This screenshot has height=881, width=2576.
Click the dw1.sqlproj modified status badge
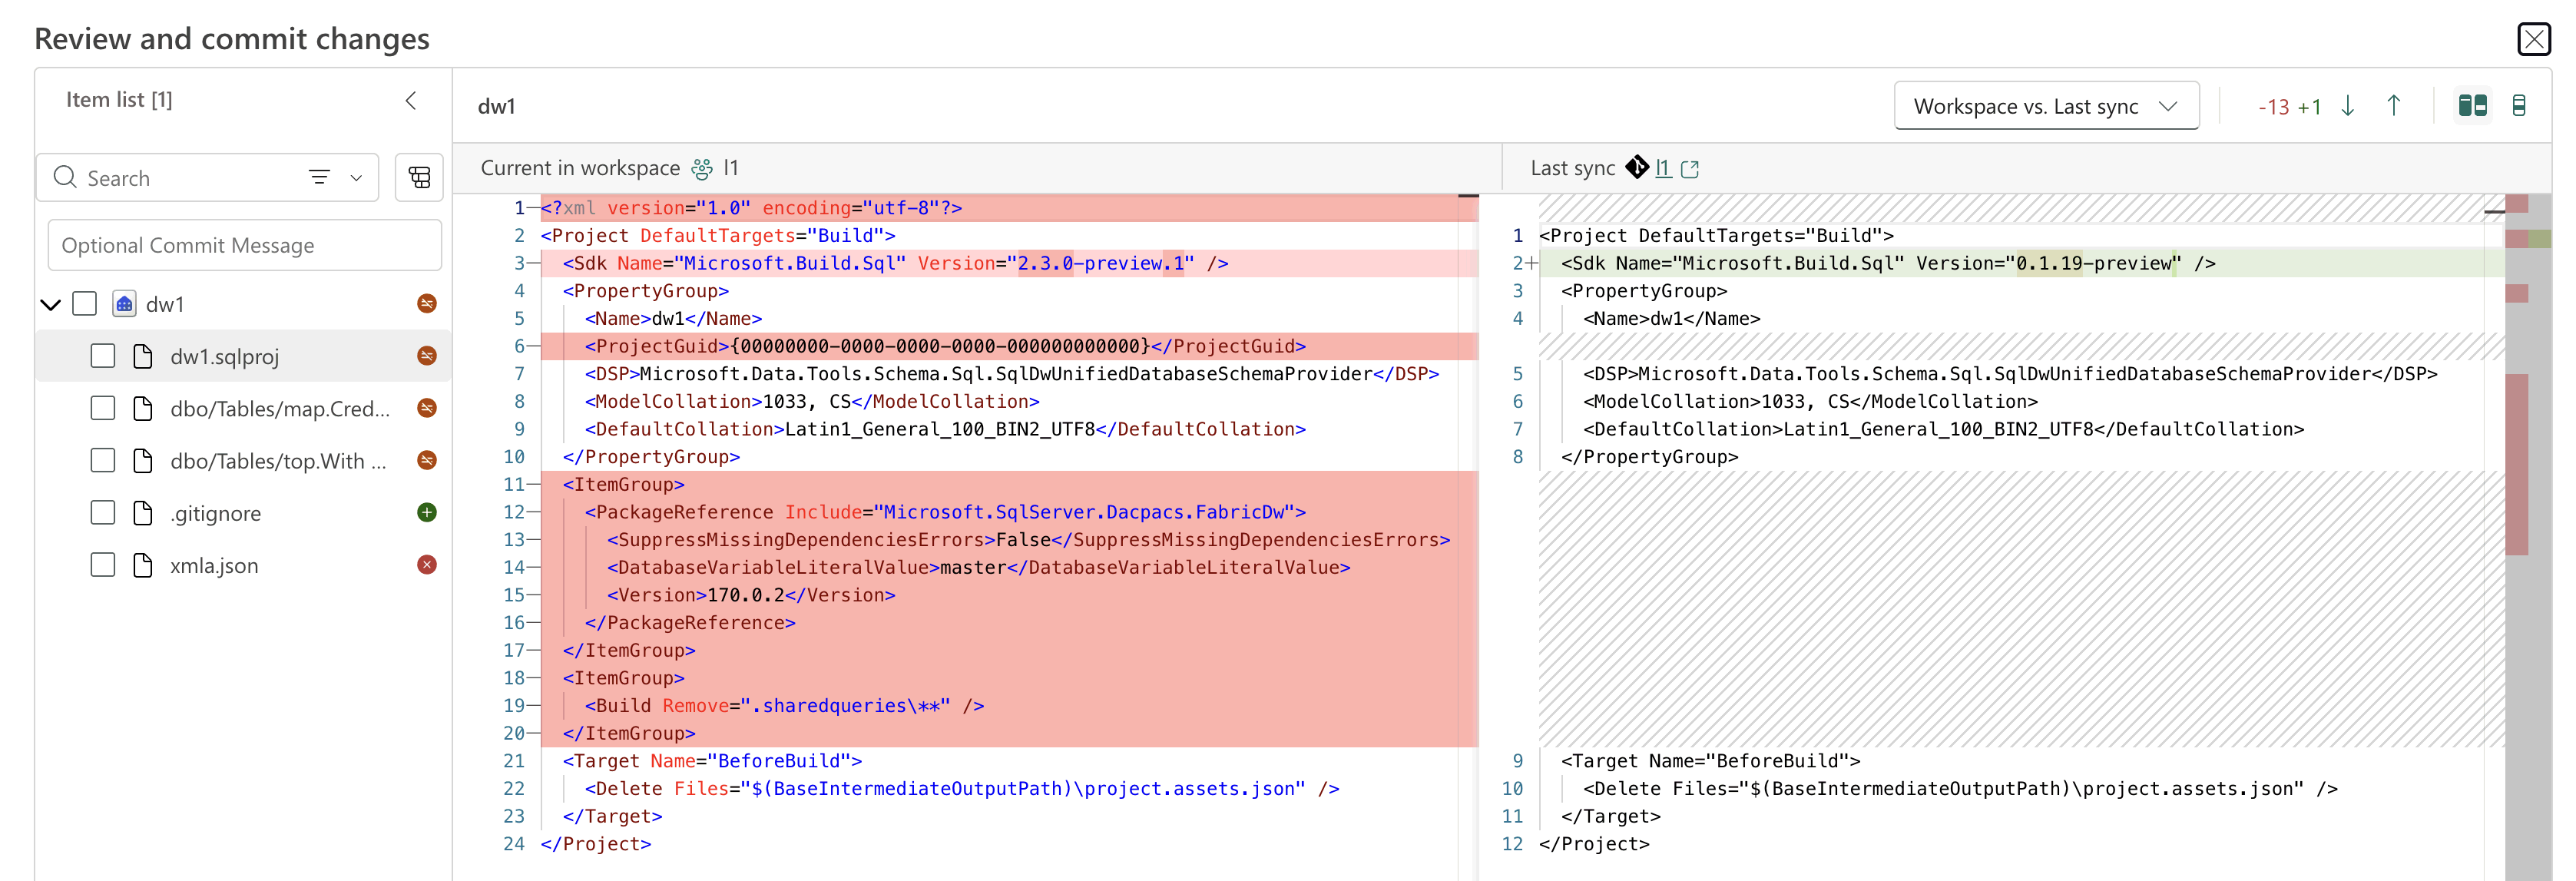(427, 356)
